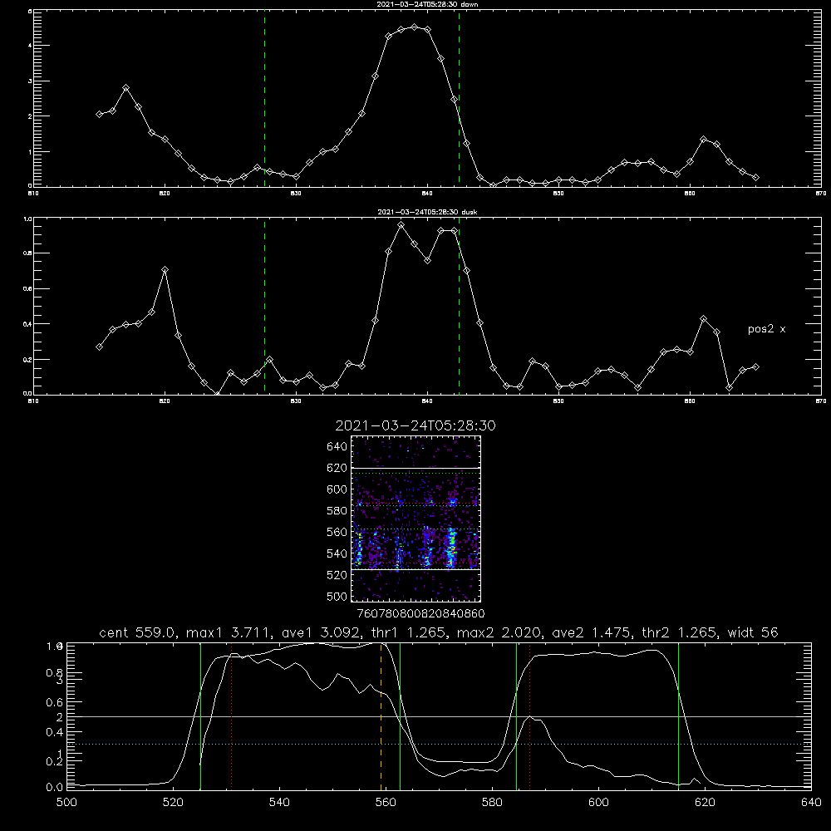Click the heatmap y-axis label 580
831x831 pixels.
[337, 511]
